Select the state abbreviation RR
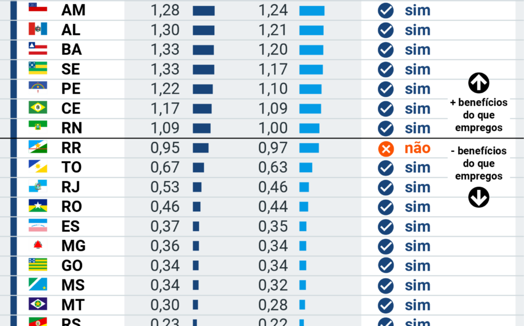The width and height of the screenshot is (524, 326). pyautogui.click(x=72, y=148)
